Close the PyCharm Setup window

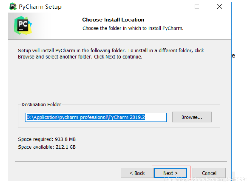click(x=219, y=6)
